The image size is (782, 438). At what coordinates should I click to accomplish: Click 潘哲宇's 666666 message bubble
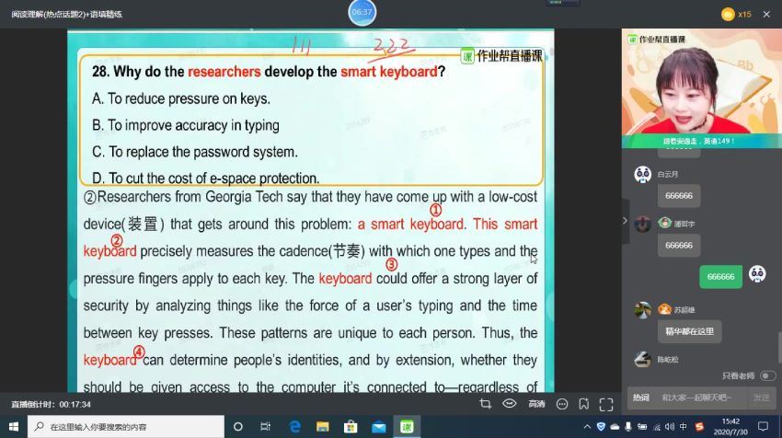(x=679, y=246)
